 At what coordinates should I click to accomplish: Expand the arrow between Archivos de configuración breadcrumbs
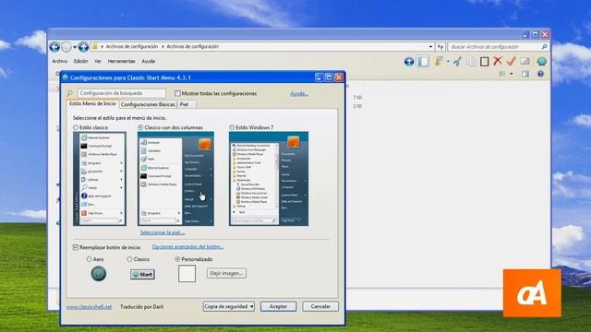pos(163,47)
